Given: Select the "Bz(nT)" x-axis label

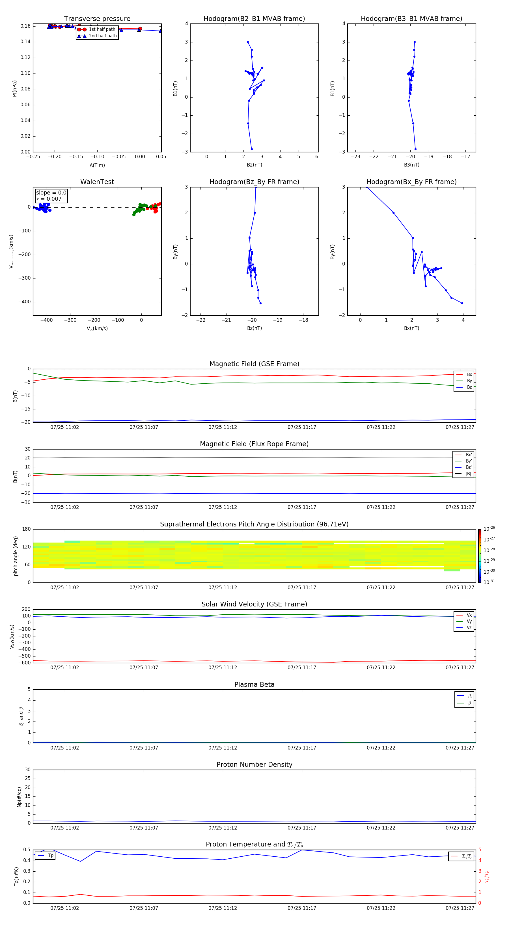Looking at the screenshot, I should point(254,328).
